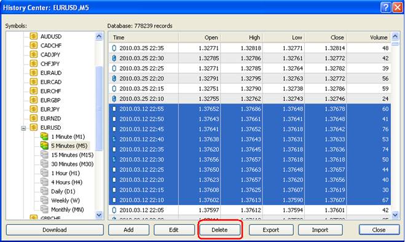Click candle icon of 2010.03.12 22:05 row
This screenshot has width=405, height=242.
114,210
